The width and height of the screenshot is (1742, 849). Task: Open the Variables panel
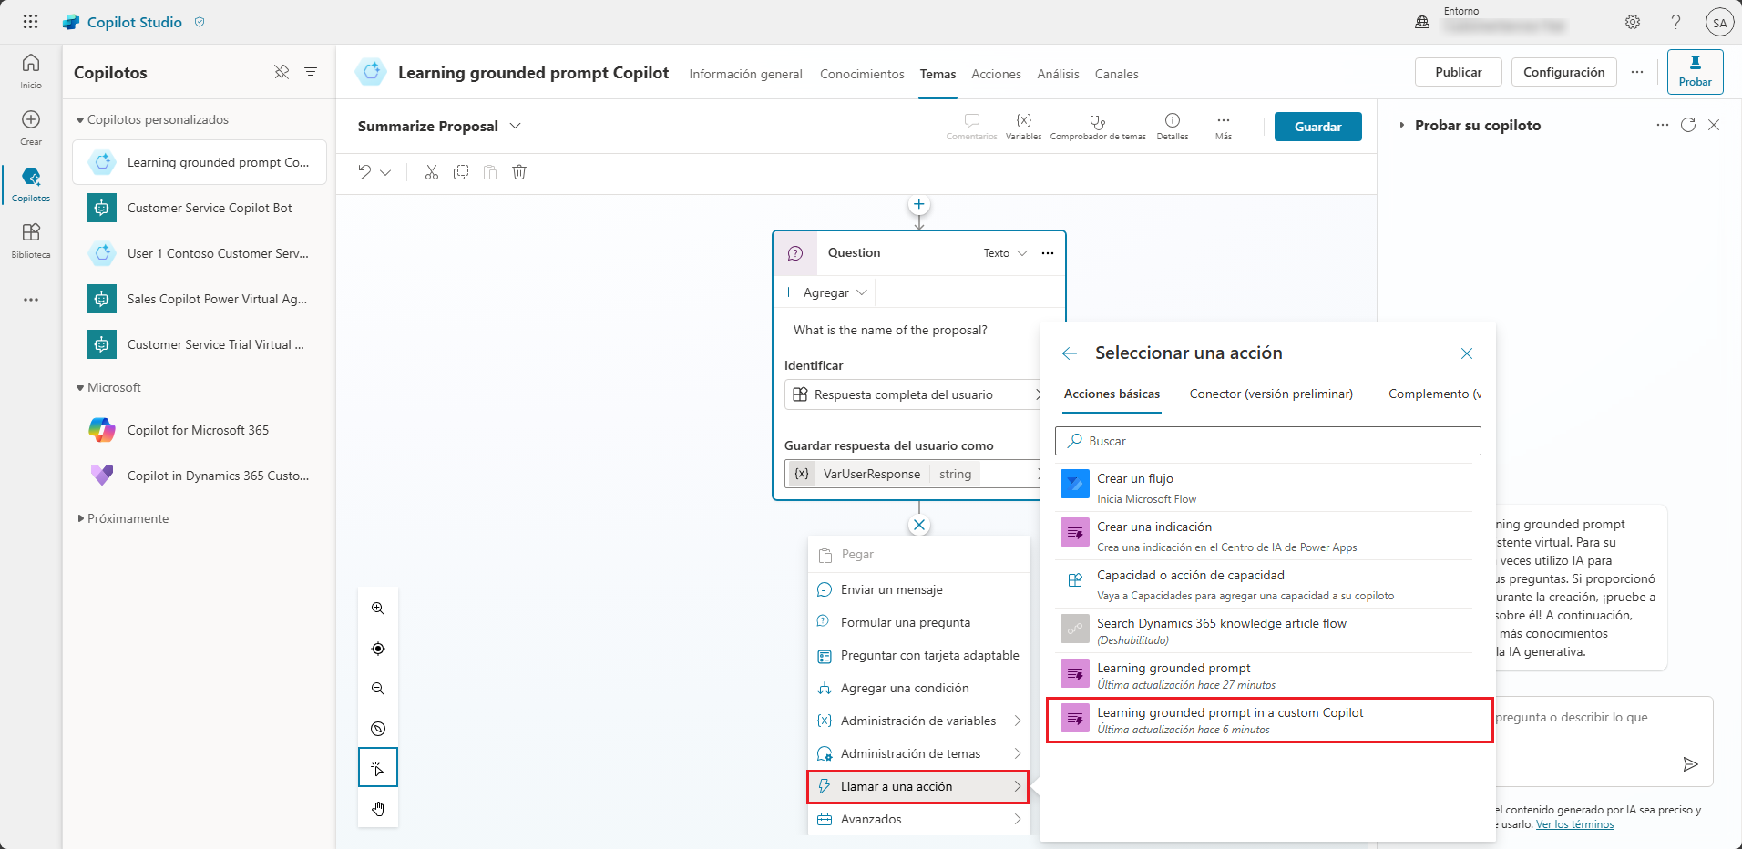click(1023, 126)
